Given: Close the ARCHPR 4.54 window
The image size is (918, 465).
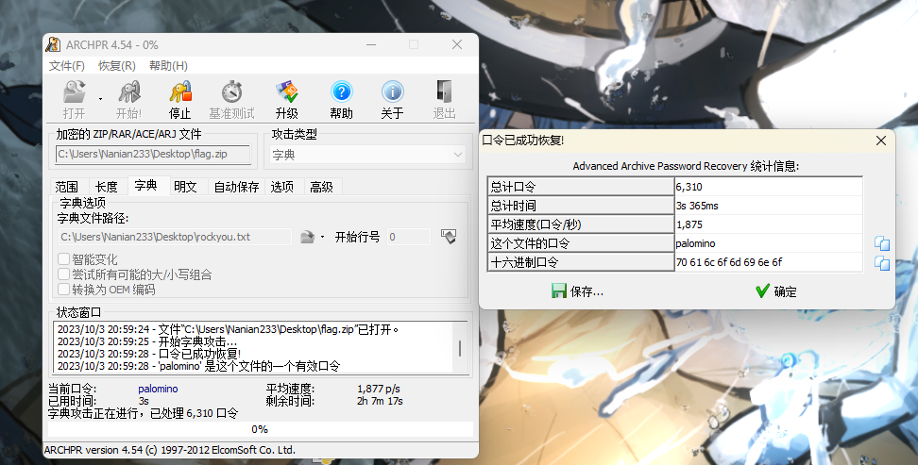Looking at the screenshot, I should click(457, 44).
